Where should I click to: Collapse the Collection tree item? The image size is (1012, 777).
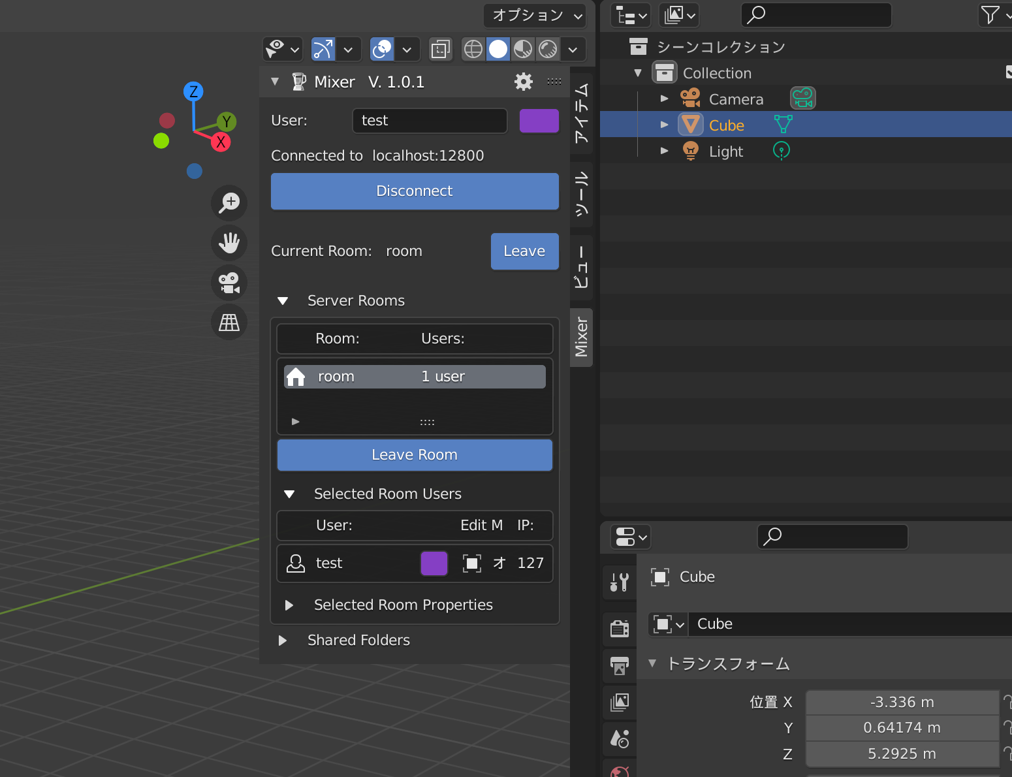coord(638,72)
